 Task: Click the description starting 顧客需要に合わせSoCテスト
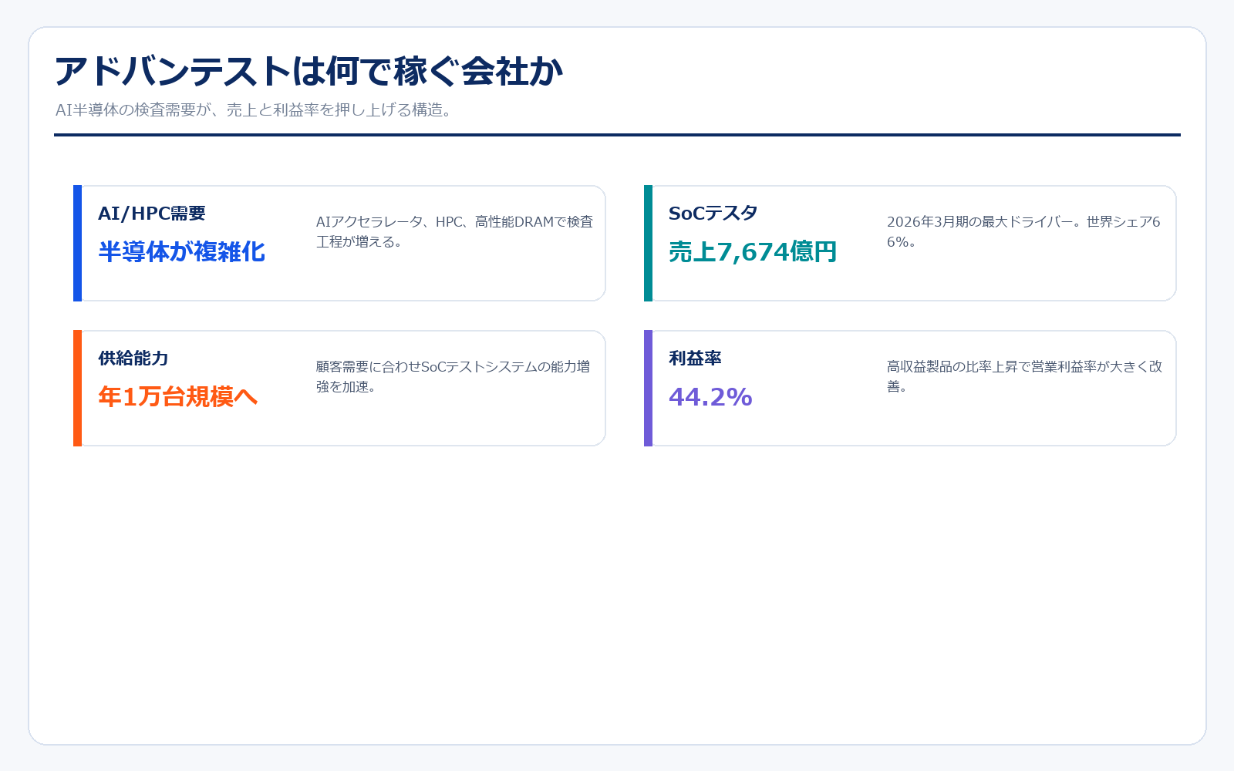pyautogui.click(x=453, y=376)
